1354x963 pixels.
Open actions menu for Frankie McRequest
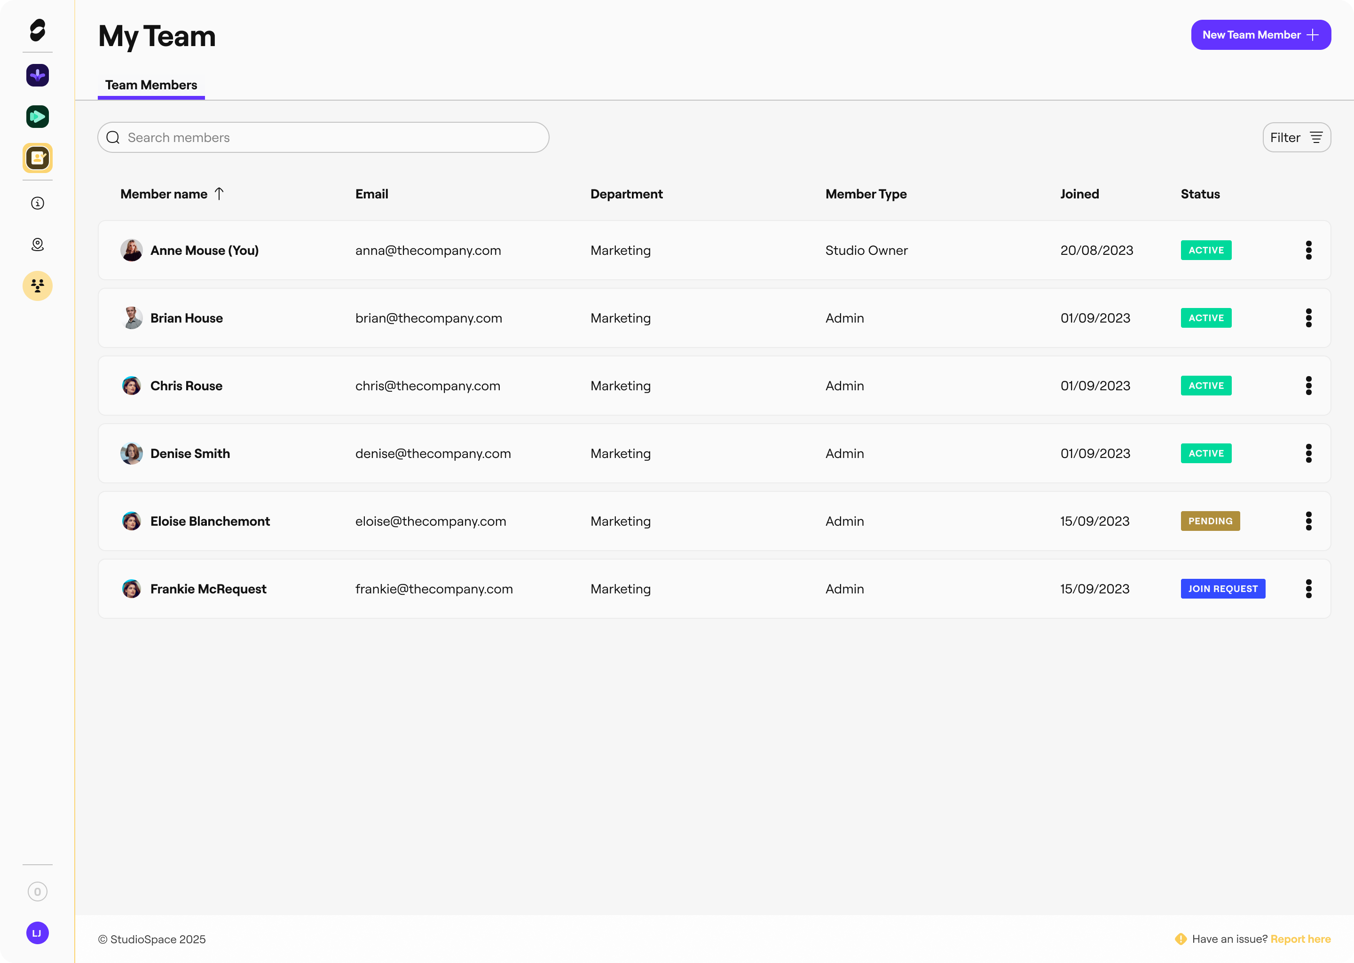point(1308,589)
